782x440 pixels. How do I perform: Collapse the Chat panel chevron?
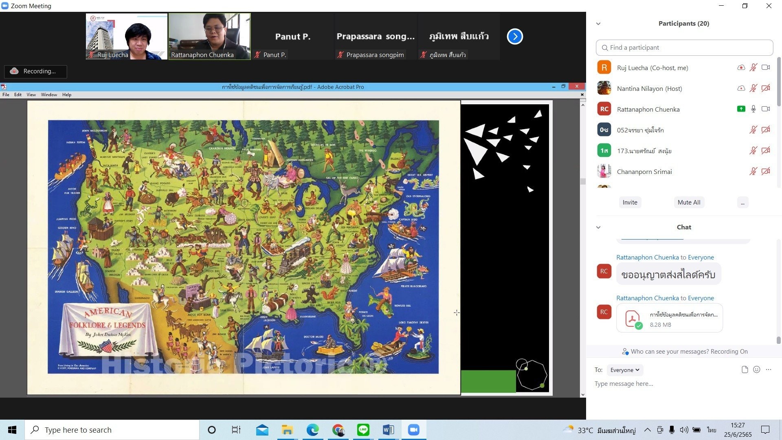click(x=598, y=227)
